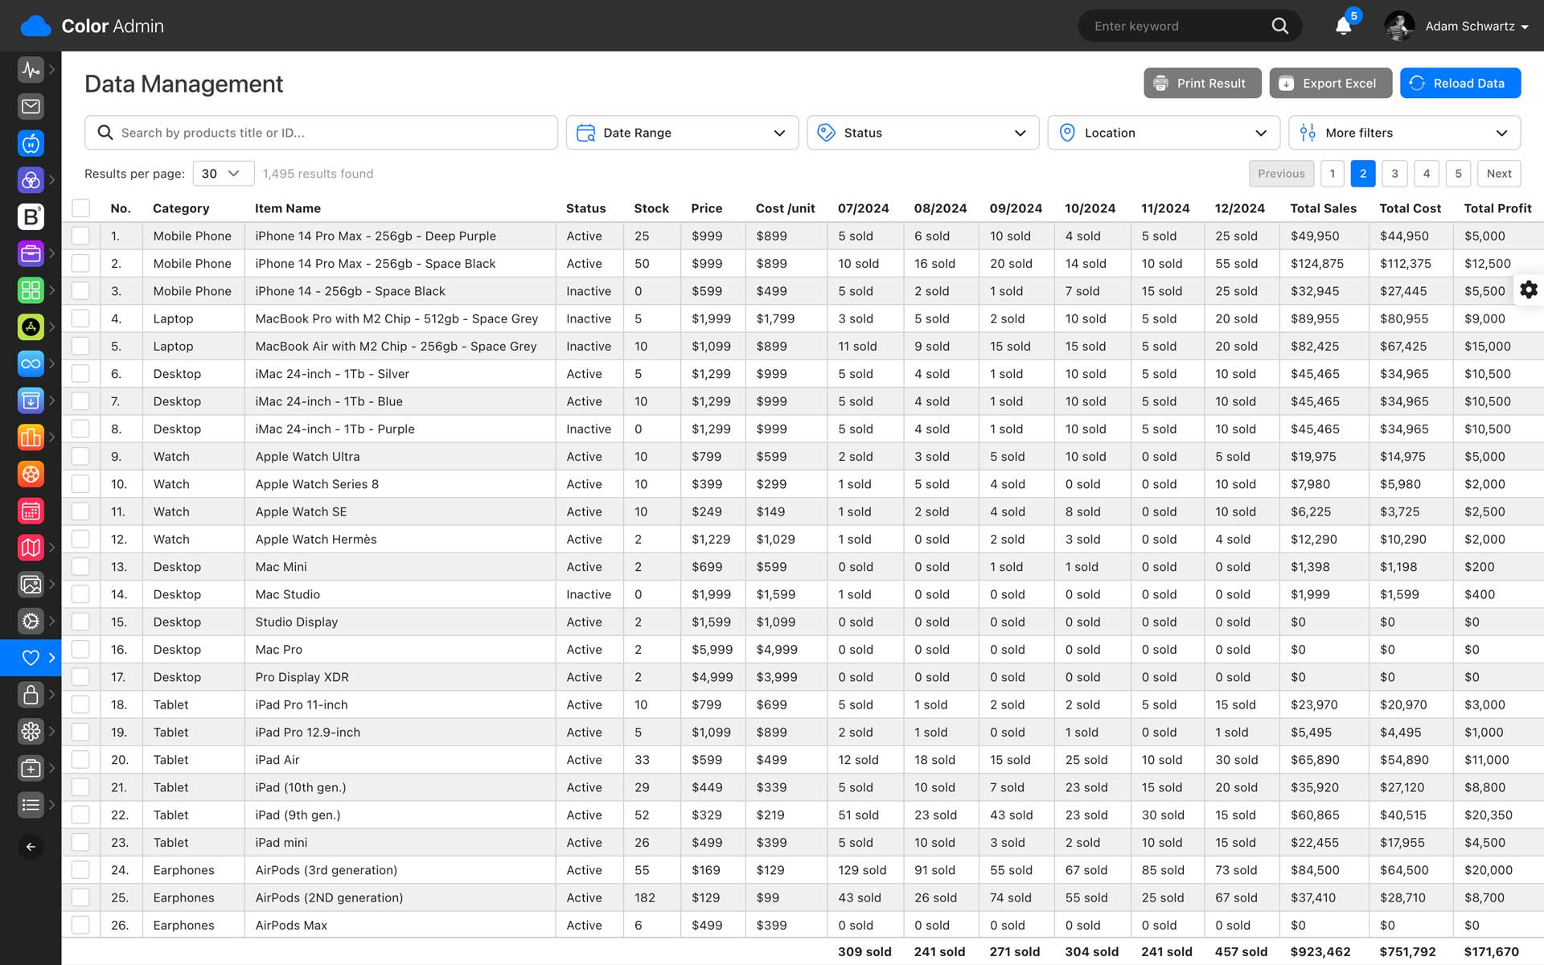Image resolution: width=1544 pixels, height=965 pixels.
Task: Toggle the select-all checkbox in table header
Action: [x=80, y=208]
